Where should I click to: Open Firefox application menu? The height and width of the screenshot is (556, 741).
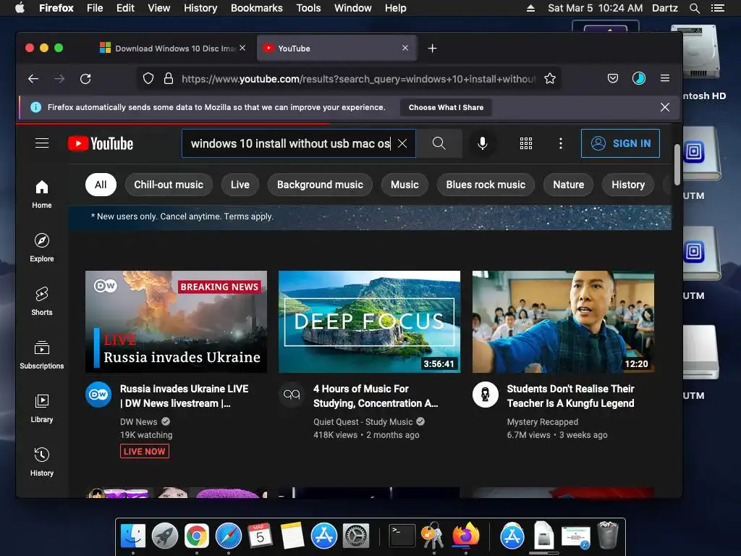(x=665, y=78)
